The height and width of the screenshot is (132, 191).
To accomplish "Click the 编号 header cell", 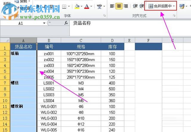I will (x=49, y=47).
